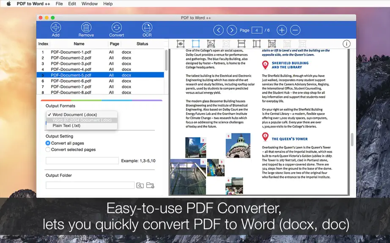The image size is (390, 243).
Task: Click the browse output folder magnifier icon
Action: pyautogui.click(x=140, y=185)
